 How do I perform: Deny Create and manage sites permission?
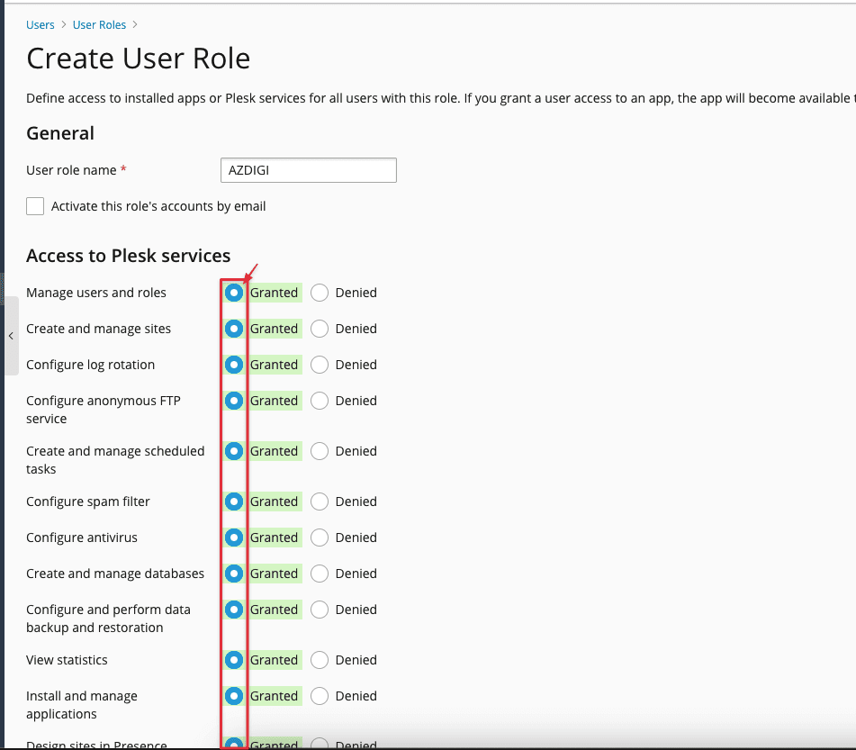320,329
